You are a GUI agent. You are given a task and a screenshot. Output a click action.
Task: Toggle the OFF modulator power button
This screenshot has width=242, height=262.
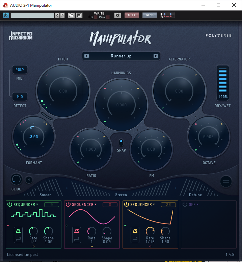pos(185,204)
